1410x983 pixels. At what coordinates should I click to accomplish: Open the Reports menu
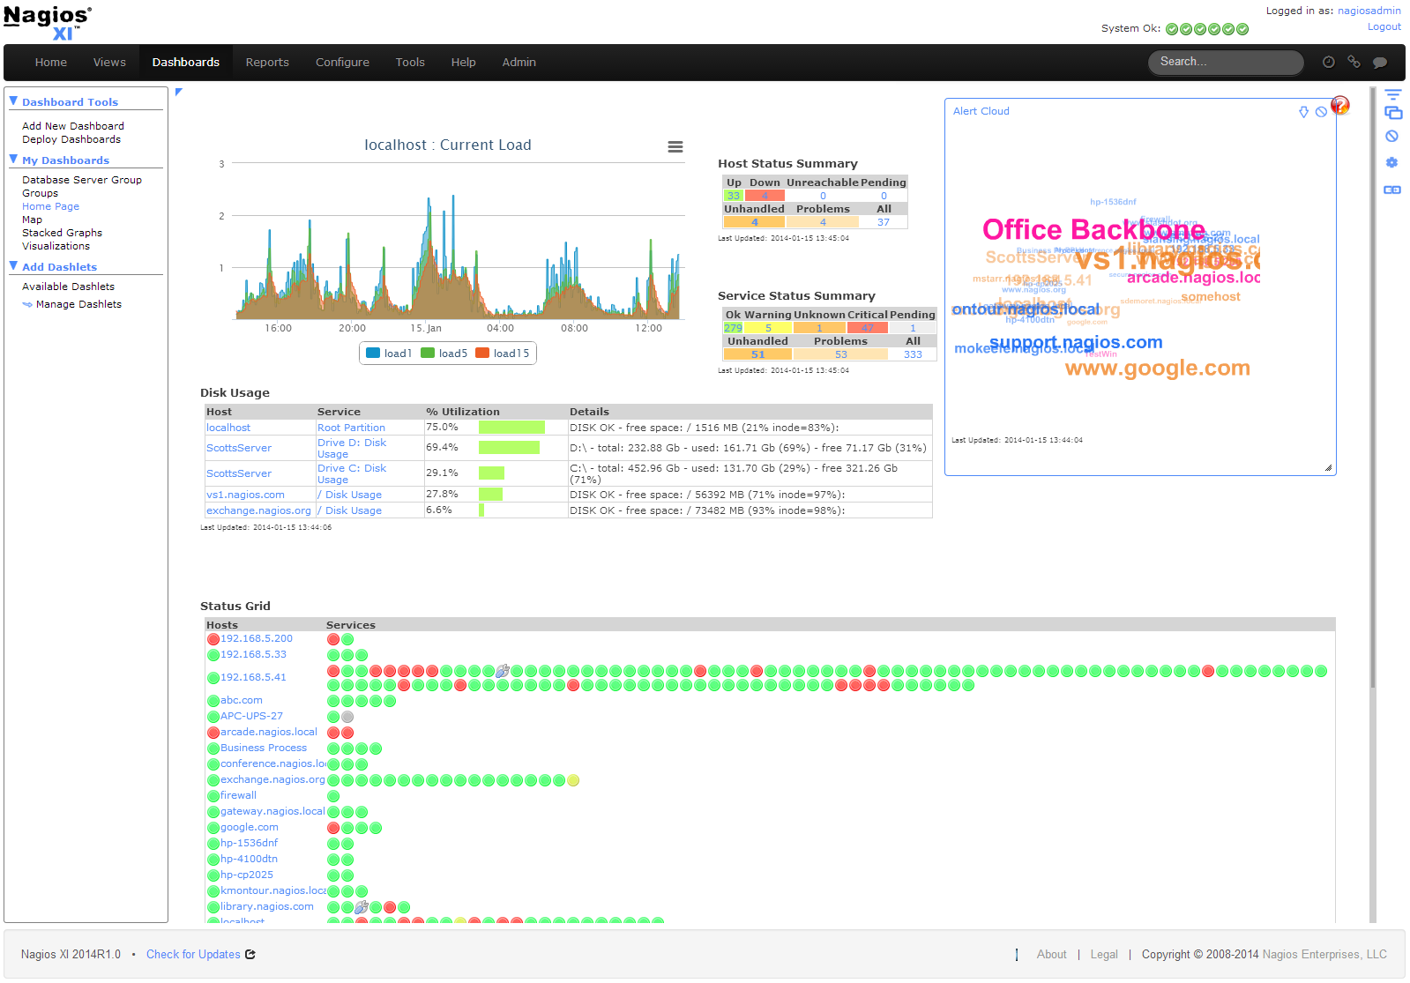[x=267, y=63]
